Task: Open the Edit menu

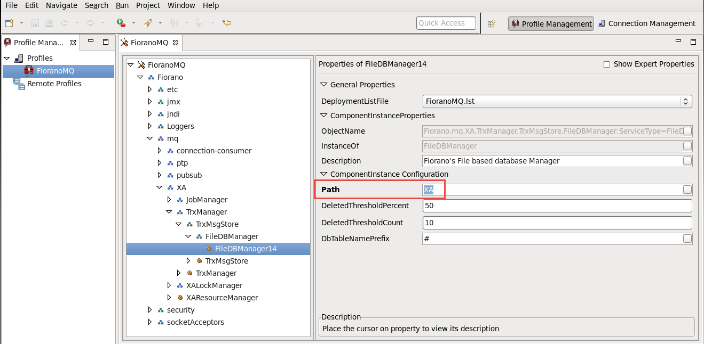Action: pyautogui.click(x=31, y=5)
